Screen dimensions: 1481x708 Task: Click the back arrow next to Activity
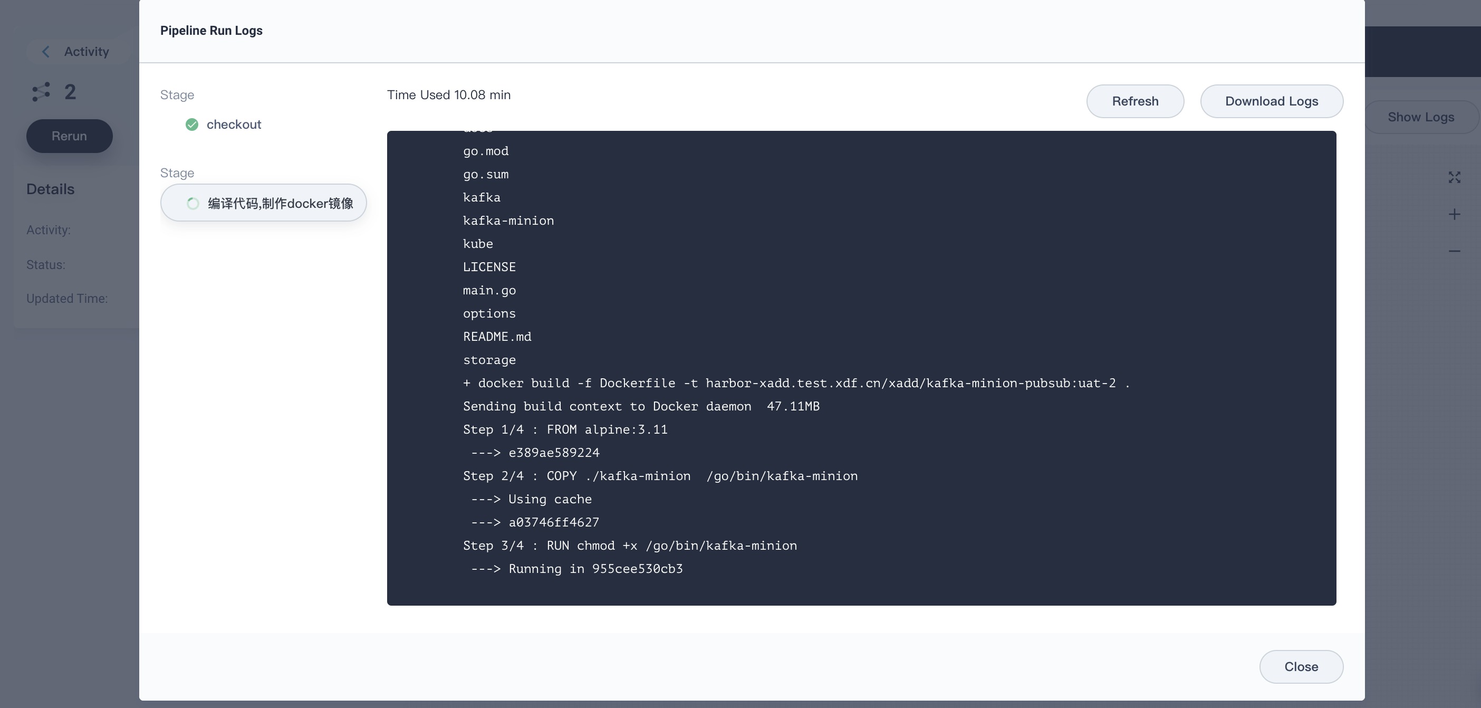tap(46, 52)
